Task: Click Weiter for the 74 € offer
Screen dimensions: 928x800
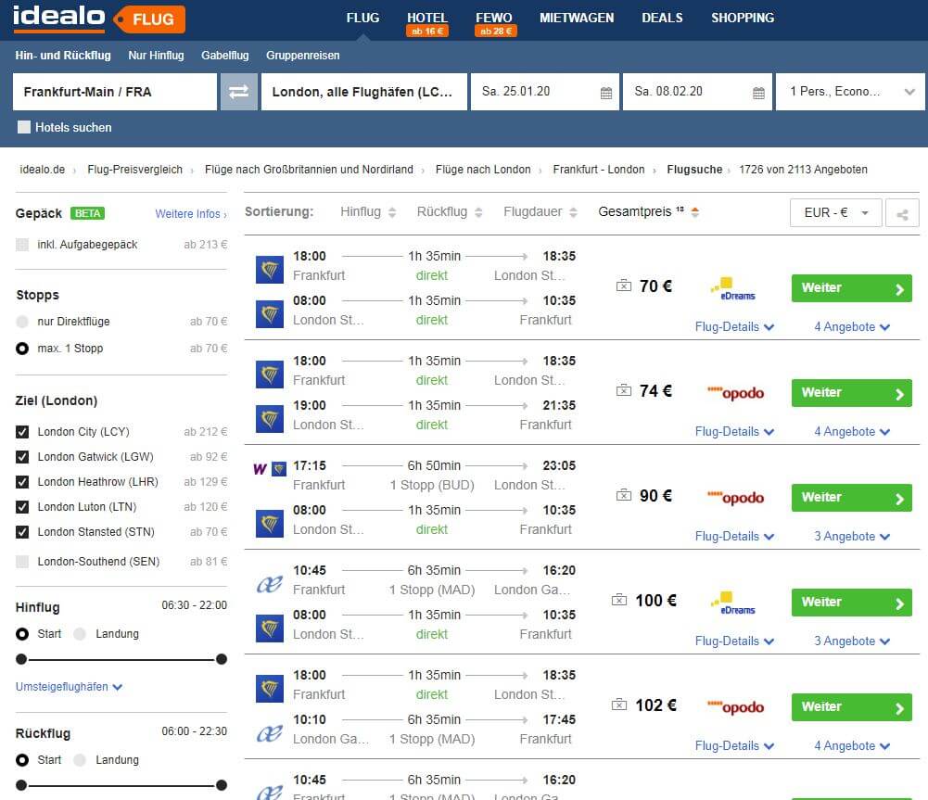Action: [852, 393]
